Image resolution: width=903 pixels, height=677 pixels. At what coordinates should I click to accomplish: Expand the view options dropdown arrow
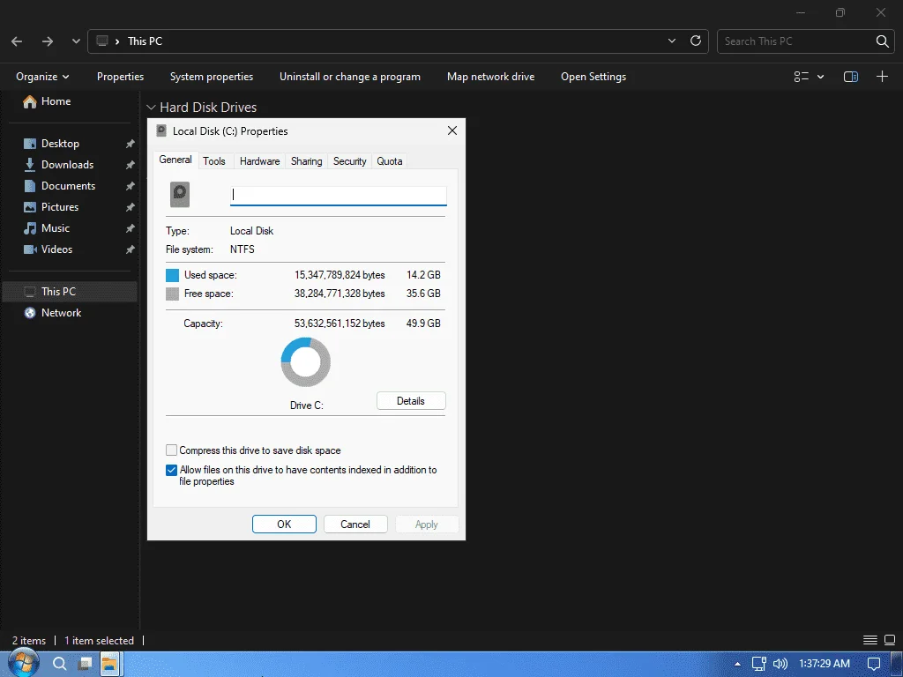[x=821, y=77]
